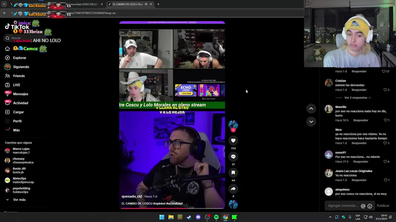Follow quesada_cid using the red plus badge

click(233, 130)
